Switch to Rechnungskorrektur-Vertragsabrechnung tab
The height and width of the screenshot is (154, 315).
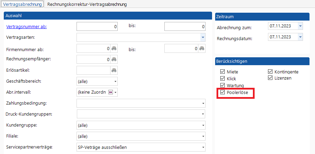point(87,4)
